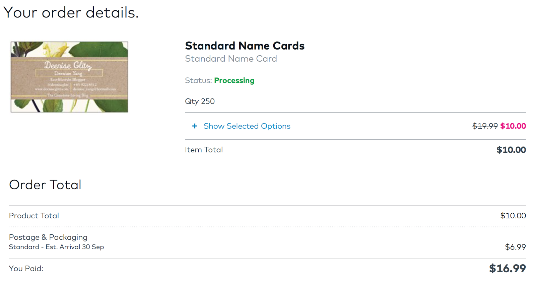Click the Qty 250 text
This screenshot has height=286, width=536.
200,101
